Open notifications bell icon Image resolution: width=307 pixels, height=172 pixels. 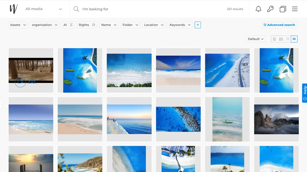click(258, 9)
